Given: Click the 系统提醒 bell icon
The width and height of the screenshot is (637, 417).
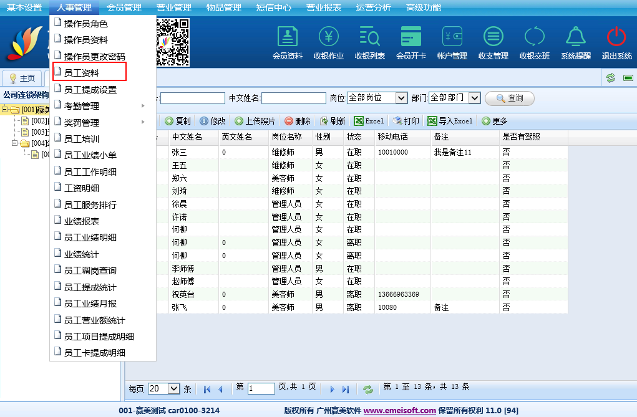Looking at the screenshot, I should [575, 42].
